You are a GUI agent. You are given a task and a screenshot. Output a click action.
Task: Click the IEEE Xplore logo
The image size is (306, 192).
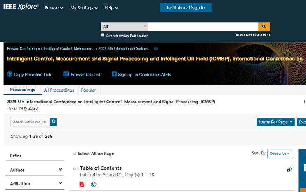pos(21,8)
